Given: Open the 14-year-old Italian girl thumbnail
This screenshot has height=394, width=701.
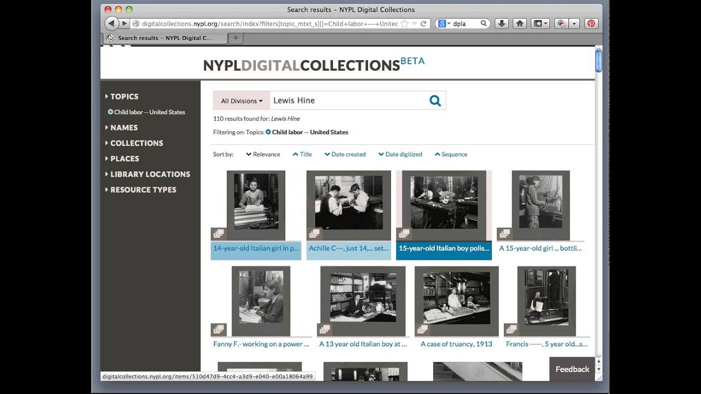Looking at the screenshot, I should [256, 205].
